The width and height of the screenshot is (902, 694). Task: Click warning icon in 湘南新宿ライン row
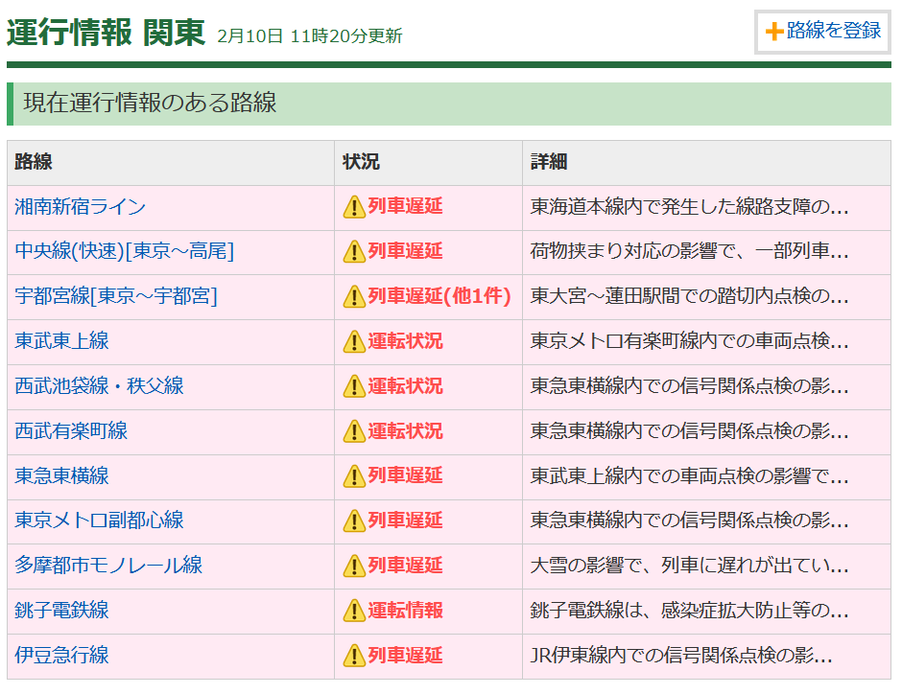[354, 207]
